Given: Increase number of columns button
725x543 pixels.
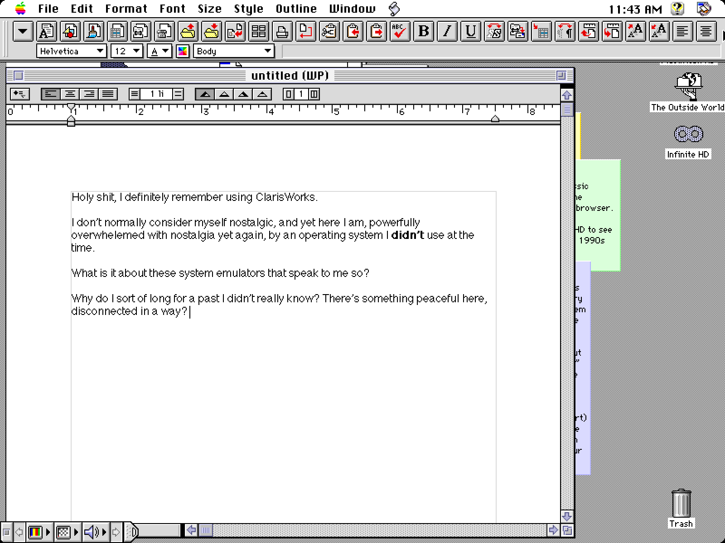Looking at the screenshot, I should point(314,94).
